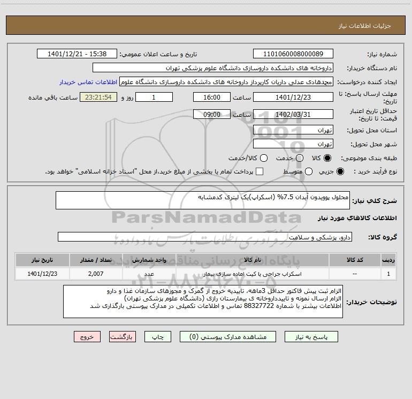Select the متوسط purchase type radio
Viewport: 412px width, 399px height.
[309, 171]
